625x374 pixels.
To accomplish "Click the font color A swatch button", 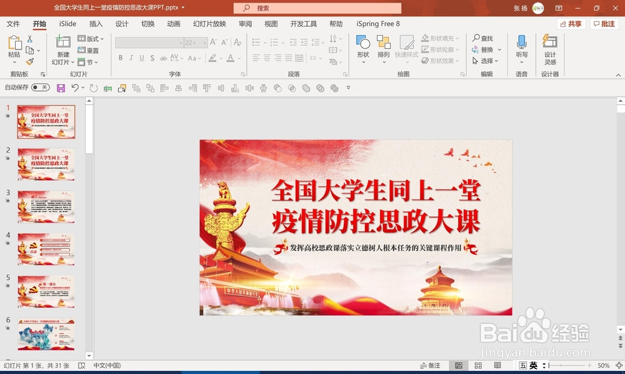I will coord(231,58).
